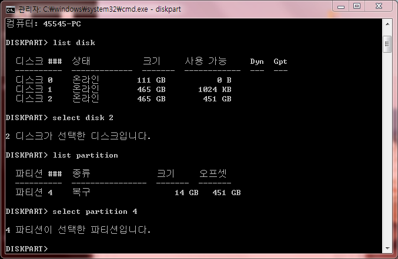Close the diskpart command window
Screen dimensions: 398x259
(x=379, y=6)
